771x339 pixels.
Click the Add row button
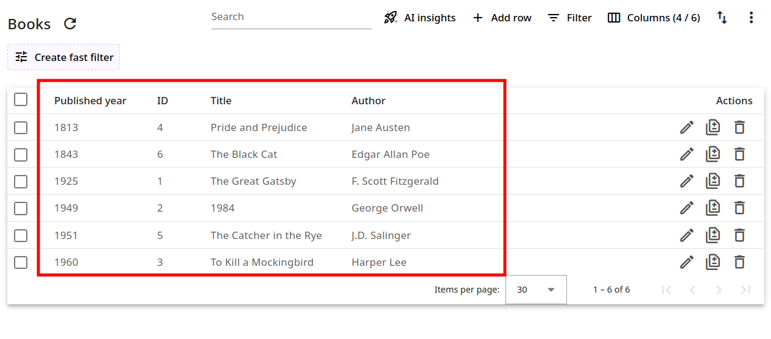click(x=502, y=18)
